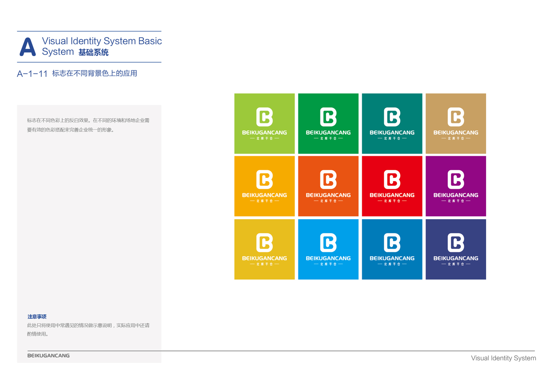
Task: Click the note starting 此处只将使用中常遇见的情况
Action: [x=88, y=330]
